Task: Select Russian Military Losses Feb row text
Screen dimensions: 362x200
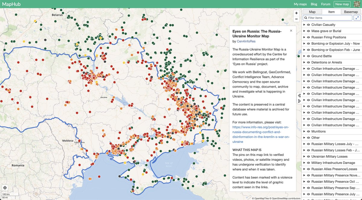Action: [x=335, y=150]
